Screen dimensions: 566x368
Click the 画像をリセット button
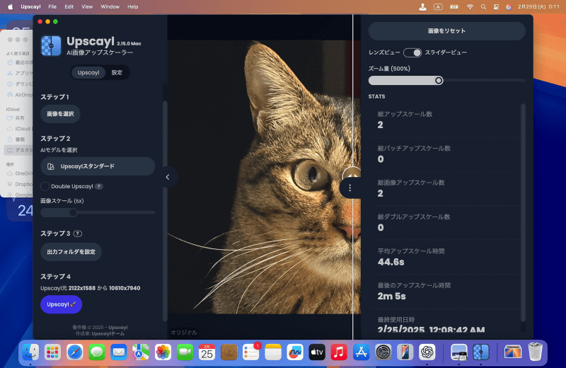tap(447, 31)
